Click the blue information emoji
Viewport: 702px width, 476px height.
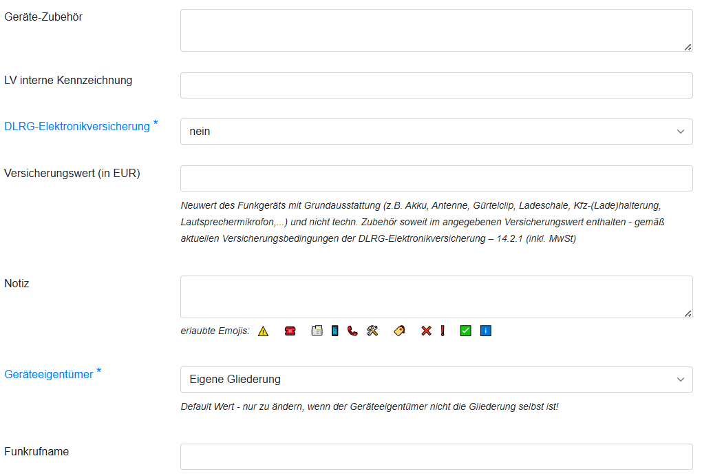tap(486, 331)
